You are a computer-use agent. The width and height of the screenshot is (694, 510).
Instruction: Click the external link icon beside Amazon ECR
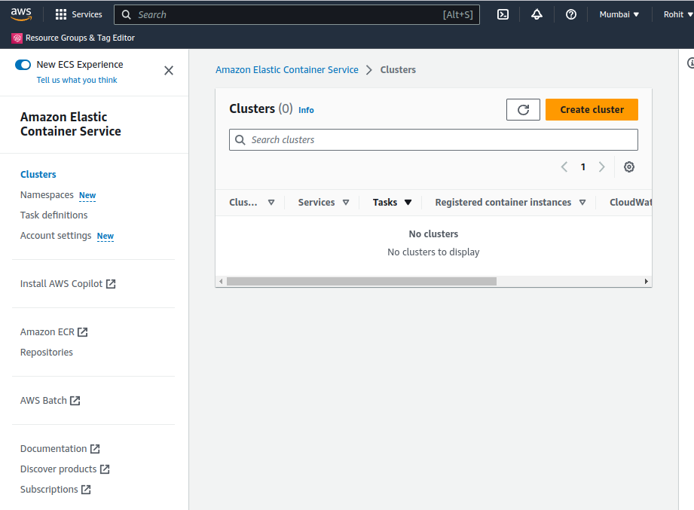pyautogui.click(x=83, y=332)
